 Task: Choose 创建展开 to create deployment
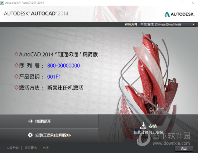[x=49, y=121]
